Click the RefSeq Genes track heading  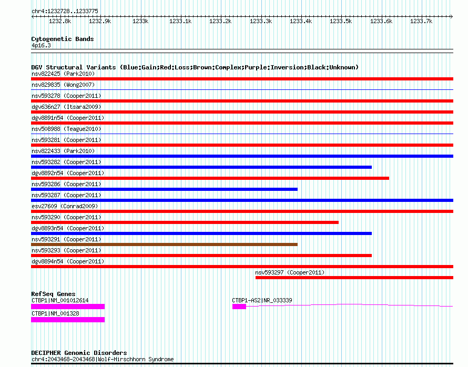[53, 294]
